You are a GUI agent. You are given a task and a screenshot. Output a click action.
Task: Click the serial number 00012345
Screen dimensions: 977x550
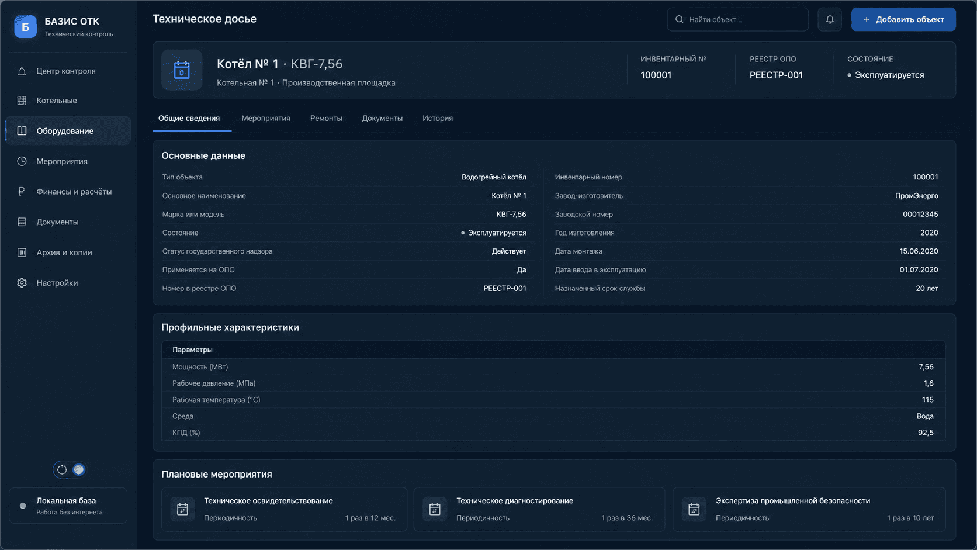920,214
